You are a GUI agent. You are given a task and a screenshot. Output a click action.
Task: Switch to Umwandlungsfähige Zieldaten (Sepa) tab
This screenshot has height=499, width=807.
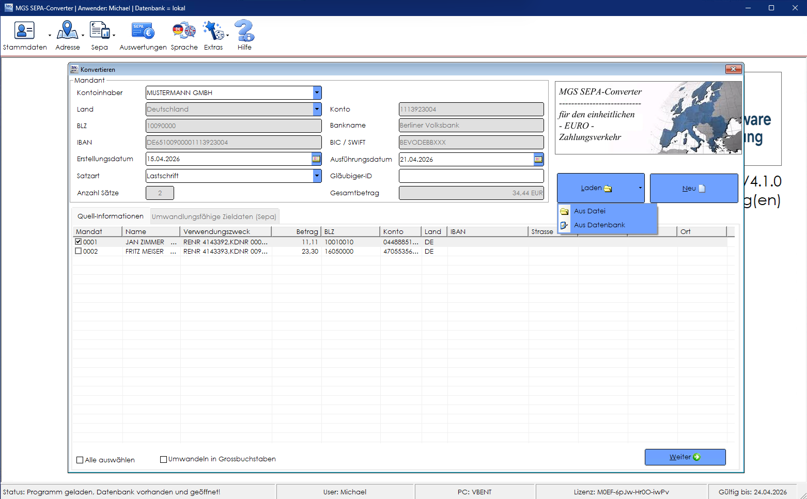coord(214,217)
